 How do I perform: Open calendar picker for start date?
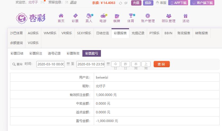click(x=68, y=64)
